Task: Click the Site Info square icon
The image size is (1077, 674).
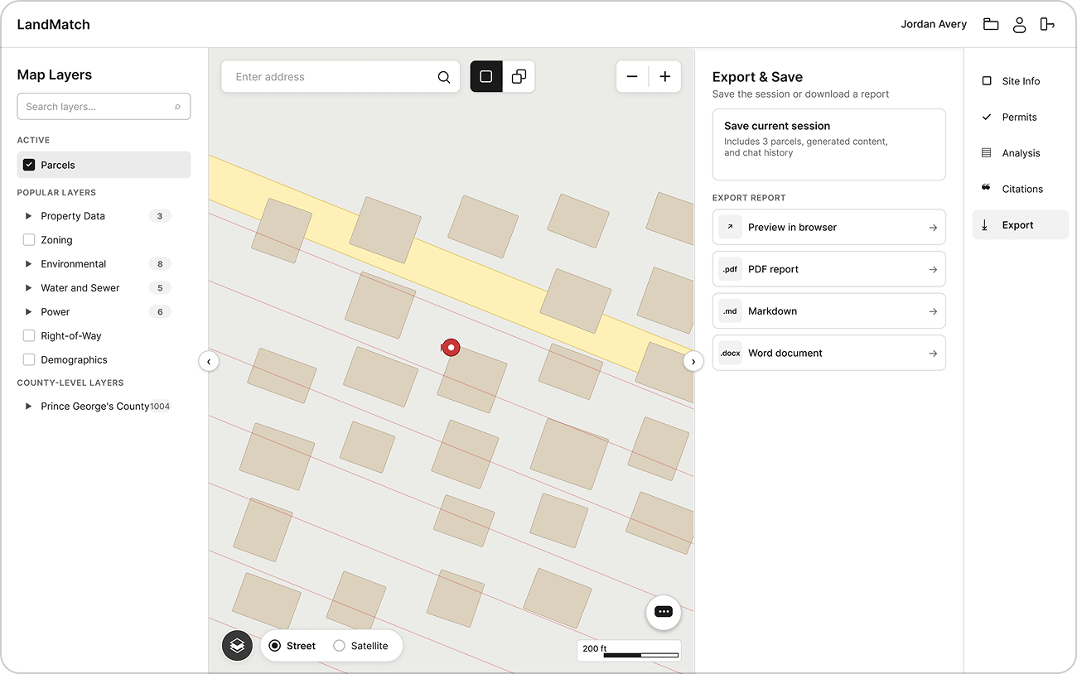Action: [987, 81]
